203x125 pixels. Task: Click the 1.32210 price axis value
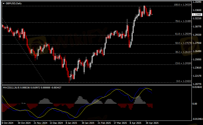coord(197,18)
